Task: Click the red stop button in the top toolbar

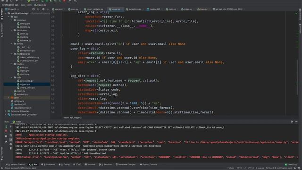Action: (x=64, y=1)
